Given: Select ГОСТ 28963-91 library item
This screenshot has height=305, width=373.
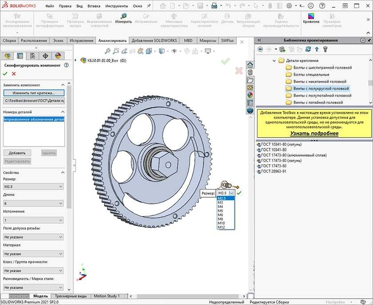Looking at the screenshot, I should click(271, 171).
